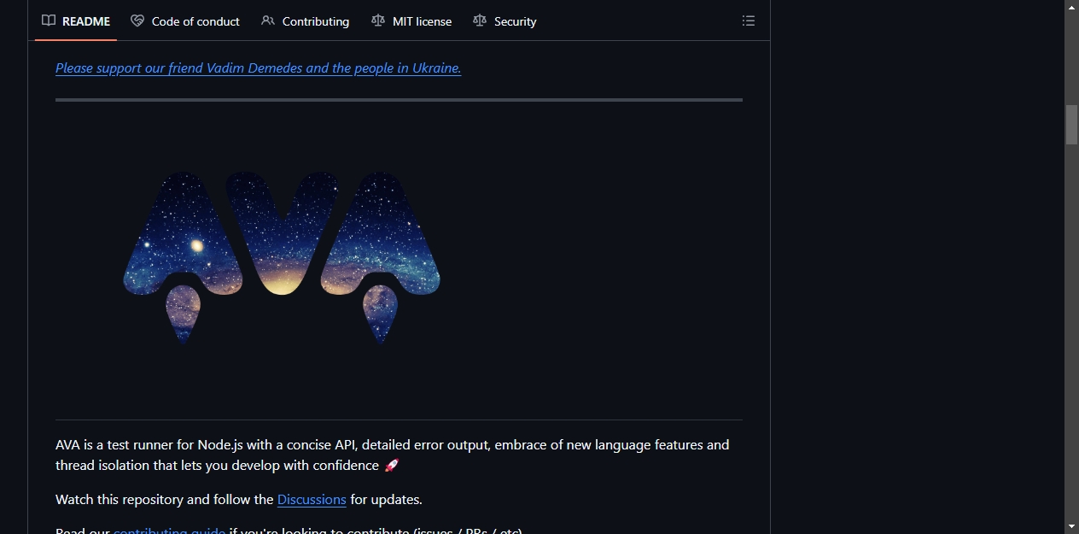Viewport: 1079px width, 534px height.
Task: Click the text "Watch this repository and follow the"
Action: pos(165,499)
